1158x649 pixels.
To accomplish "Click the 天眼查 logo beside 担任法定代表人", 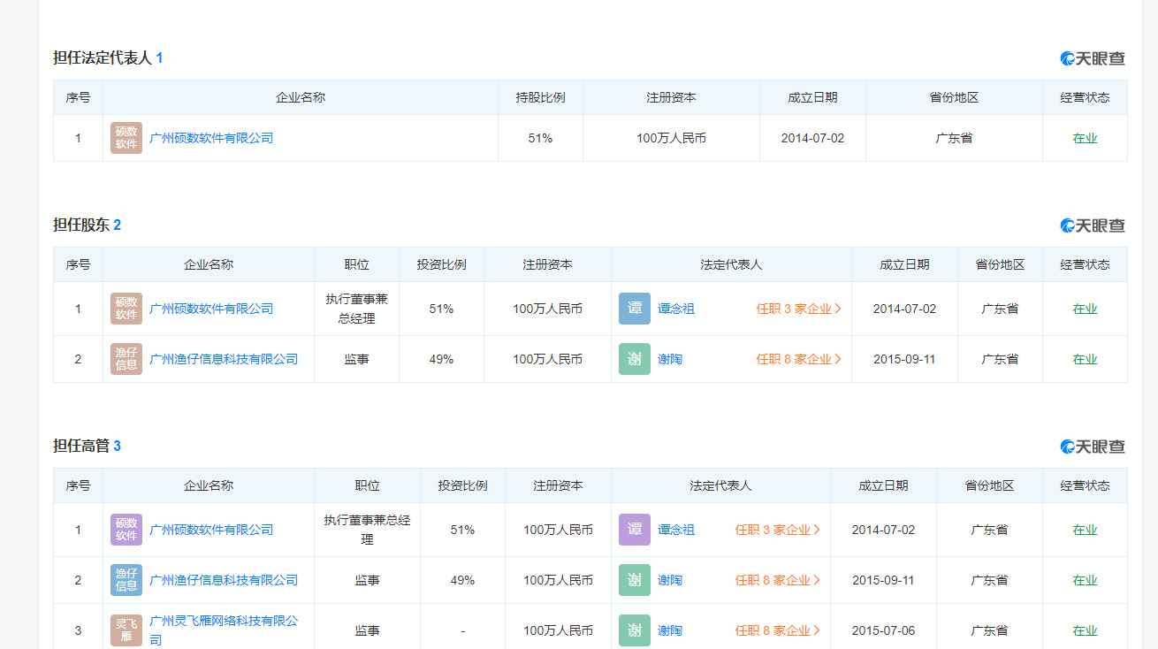I will click(1093, 58).
